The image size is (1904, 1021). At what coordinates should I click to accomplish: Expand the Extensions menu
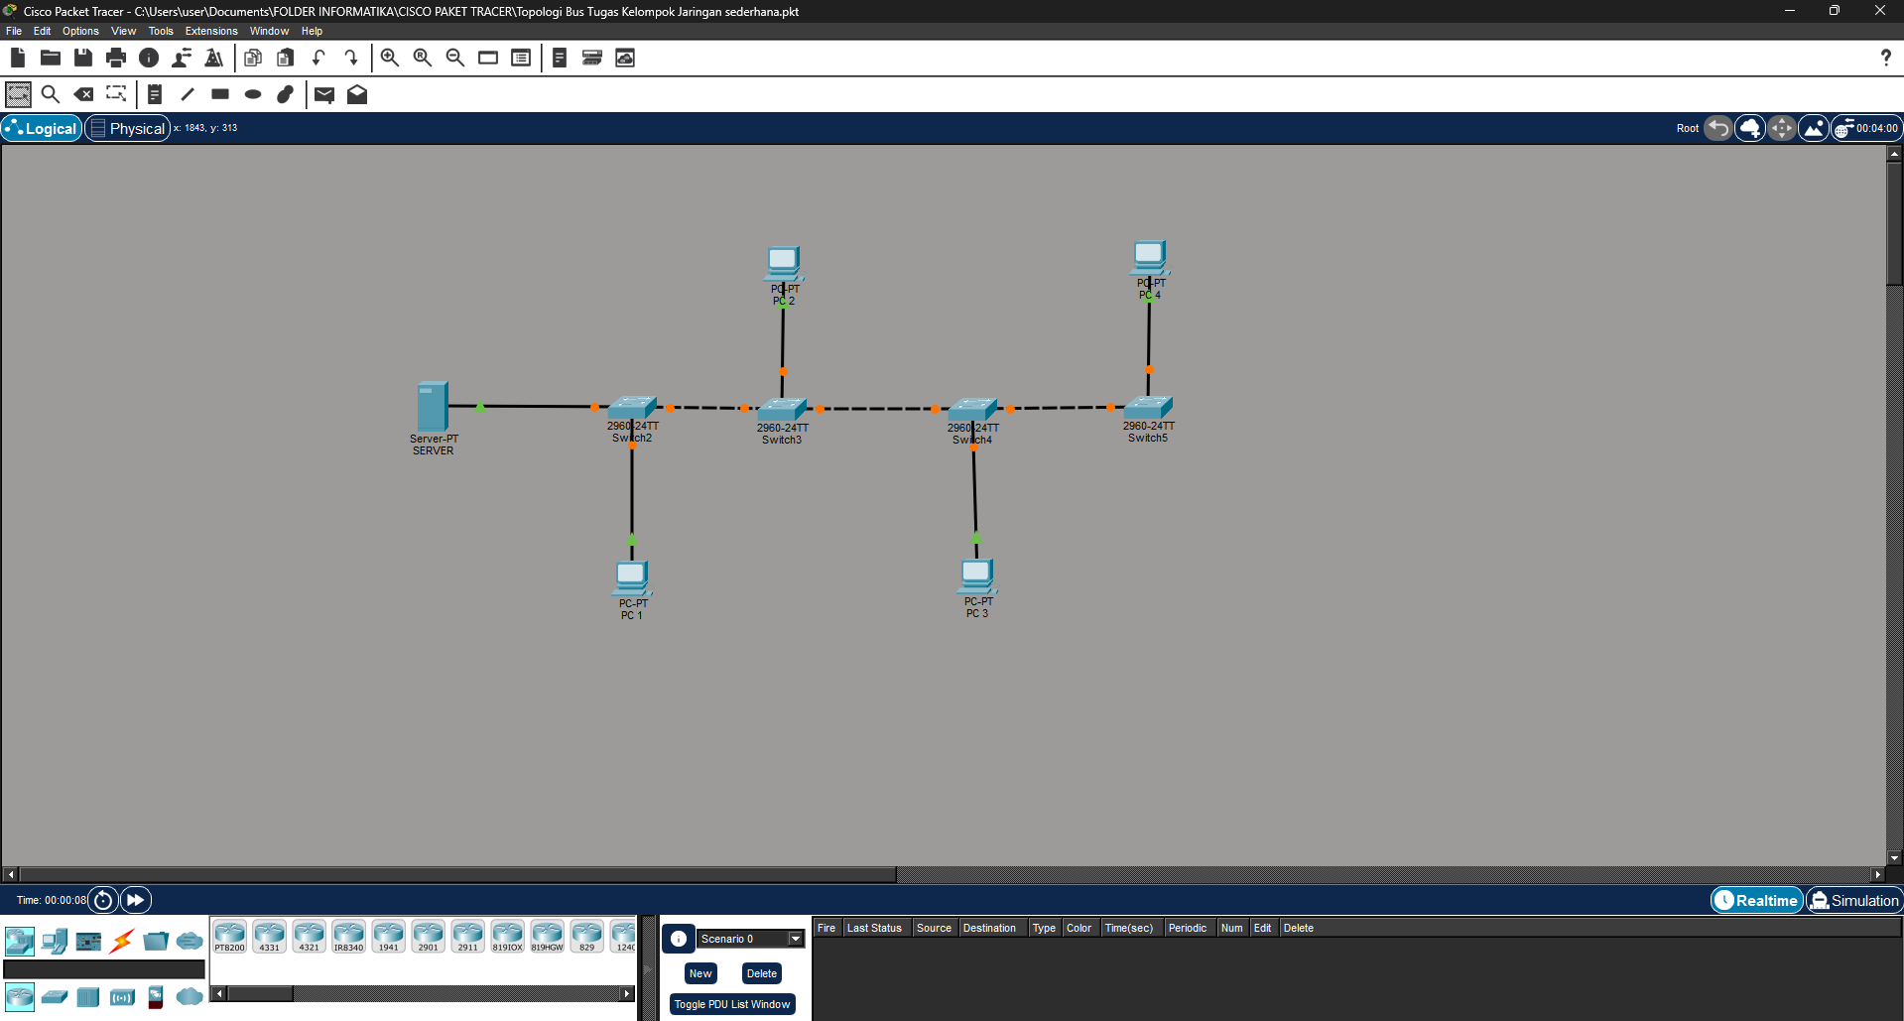point(210,31)
